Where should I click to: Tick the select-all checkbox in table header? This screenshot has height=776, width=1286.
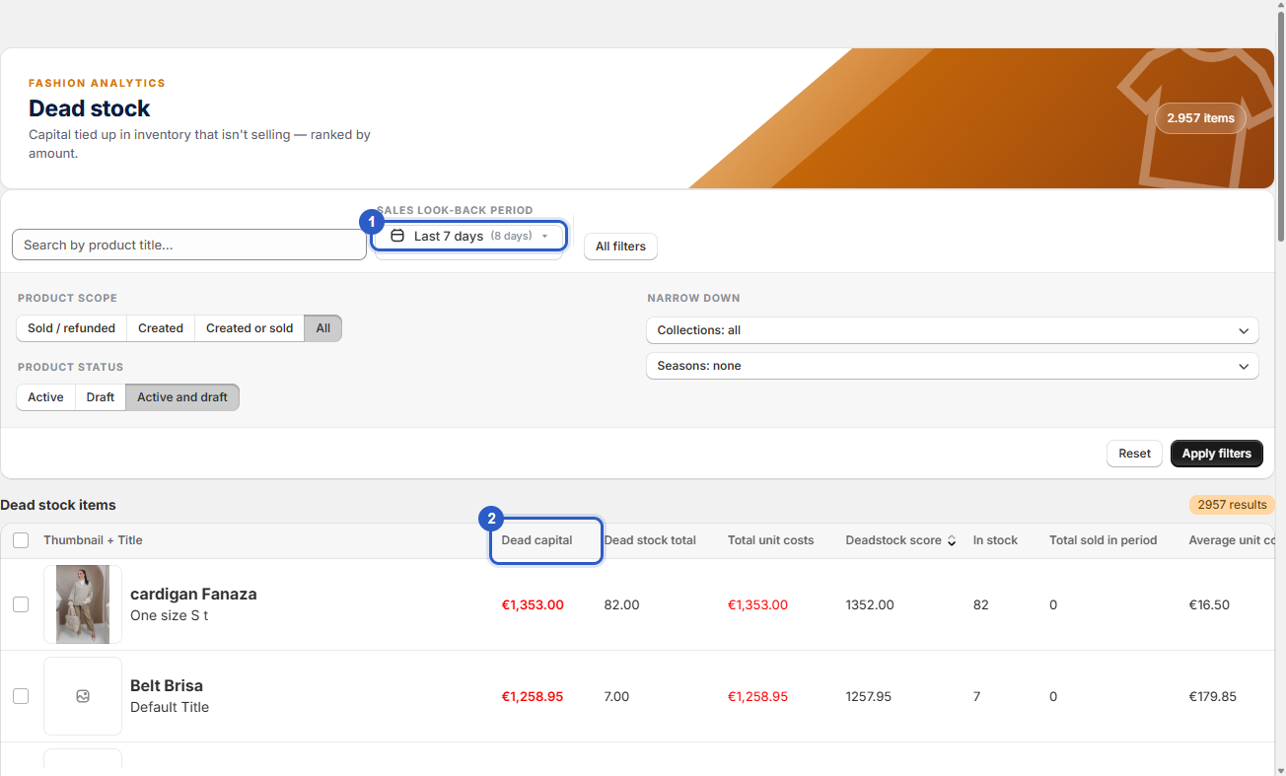[x=21, y=540]
